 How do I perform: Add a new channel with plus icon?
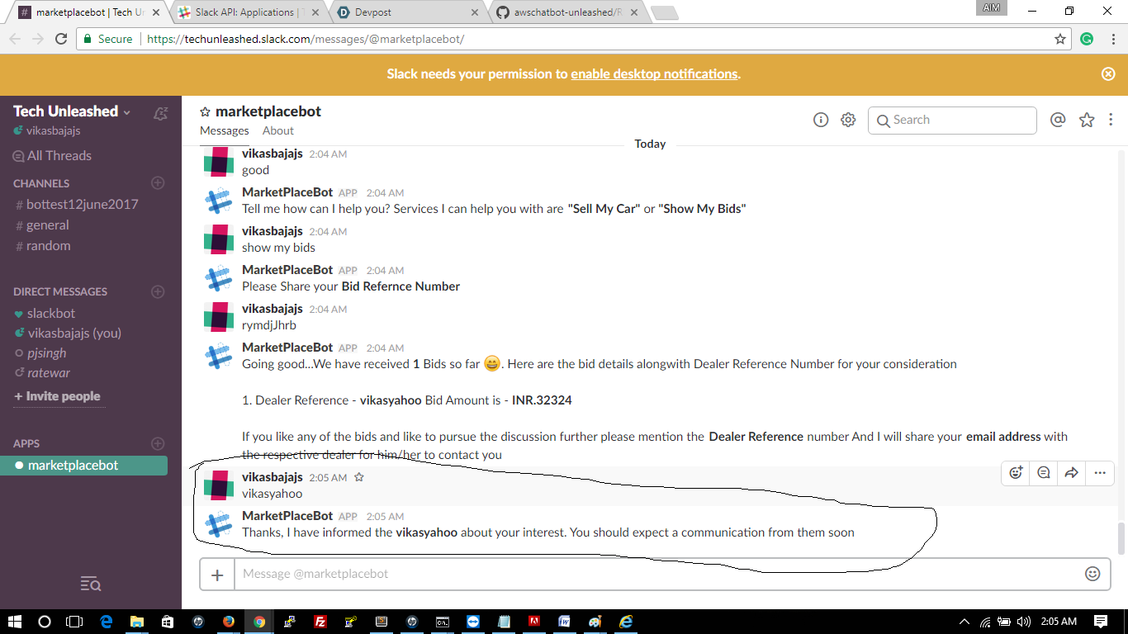point(158,182)
